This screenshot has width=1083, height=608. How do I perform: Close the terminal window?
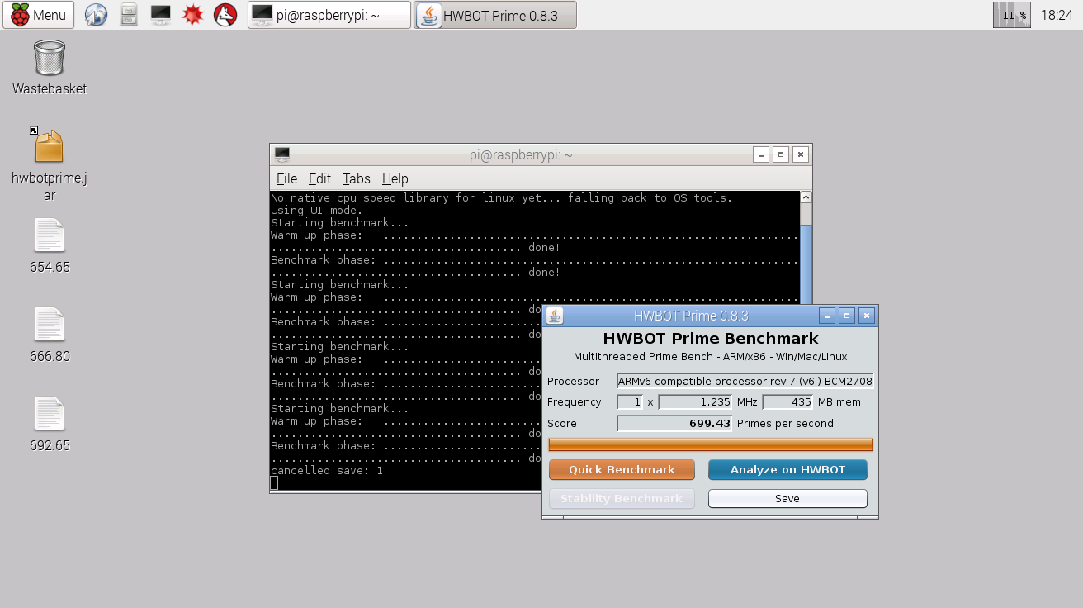801,154
